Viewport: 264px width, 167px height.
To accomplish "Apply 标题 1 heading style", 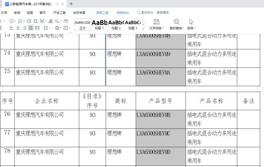I will (99, 24).
